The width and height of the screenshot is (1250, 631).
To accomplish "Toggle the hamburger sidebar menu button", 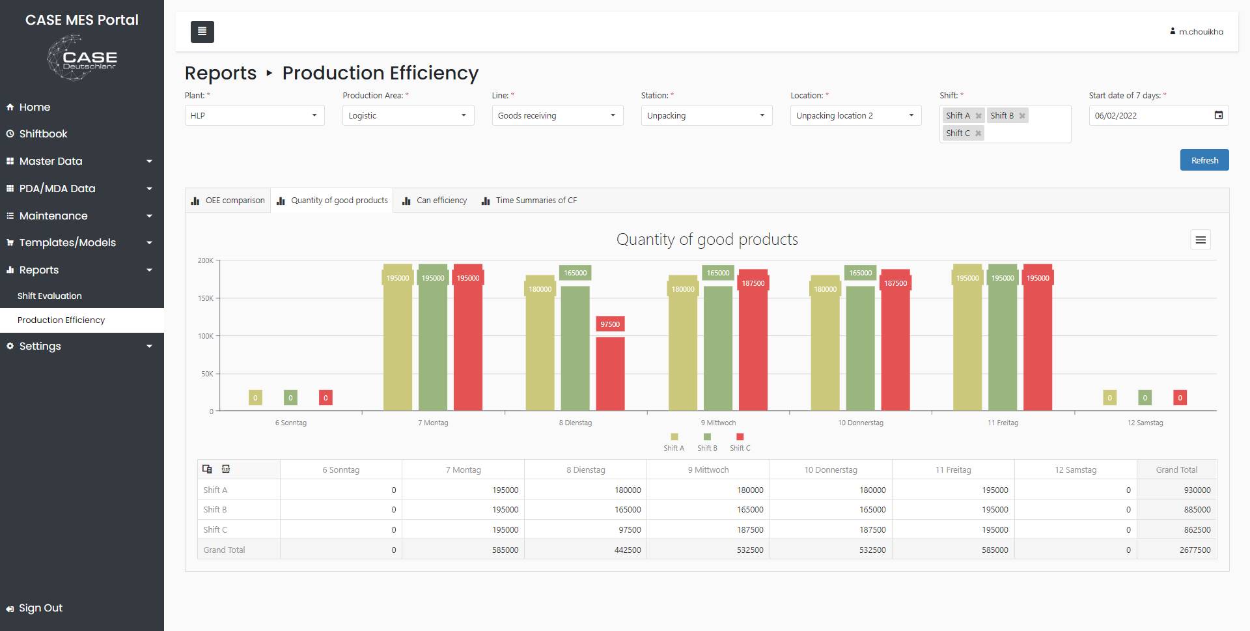I will 202,31.
